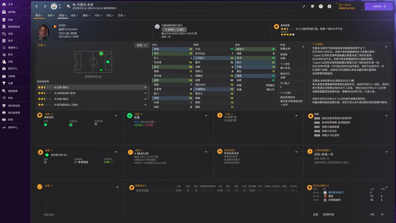Go to 战术 tactics screen

tap(10, 40)
